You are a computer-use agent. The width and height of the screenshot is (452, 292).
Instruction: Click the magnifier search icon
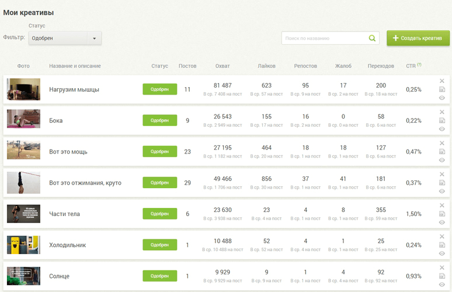(x=372, y=39)
